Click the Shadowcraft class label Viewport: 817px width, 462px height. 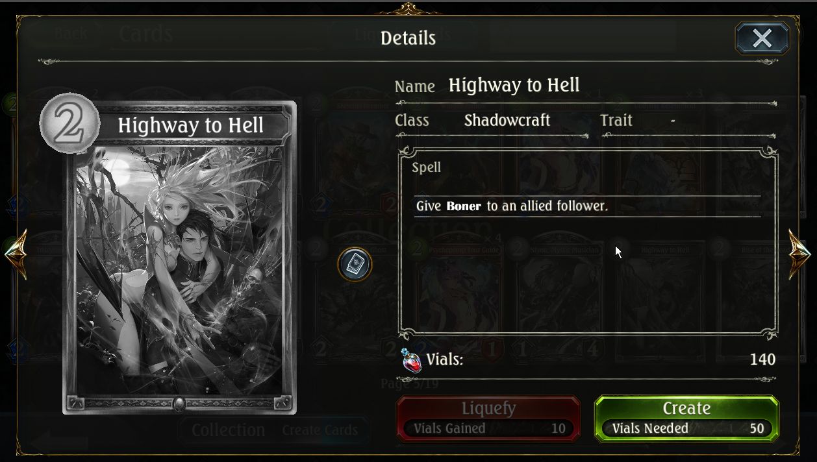507,120
